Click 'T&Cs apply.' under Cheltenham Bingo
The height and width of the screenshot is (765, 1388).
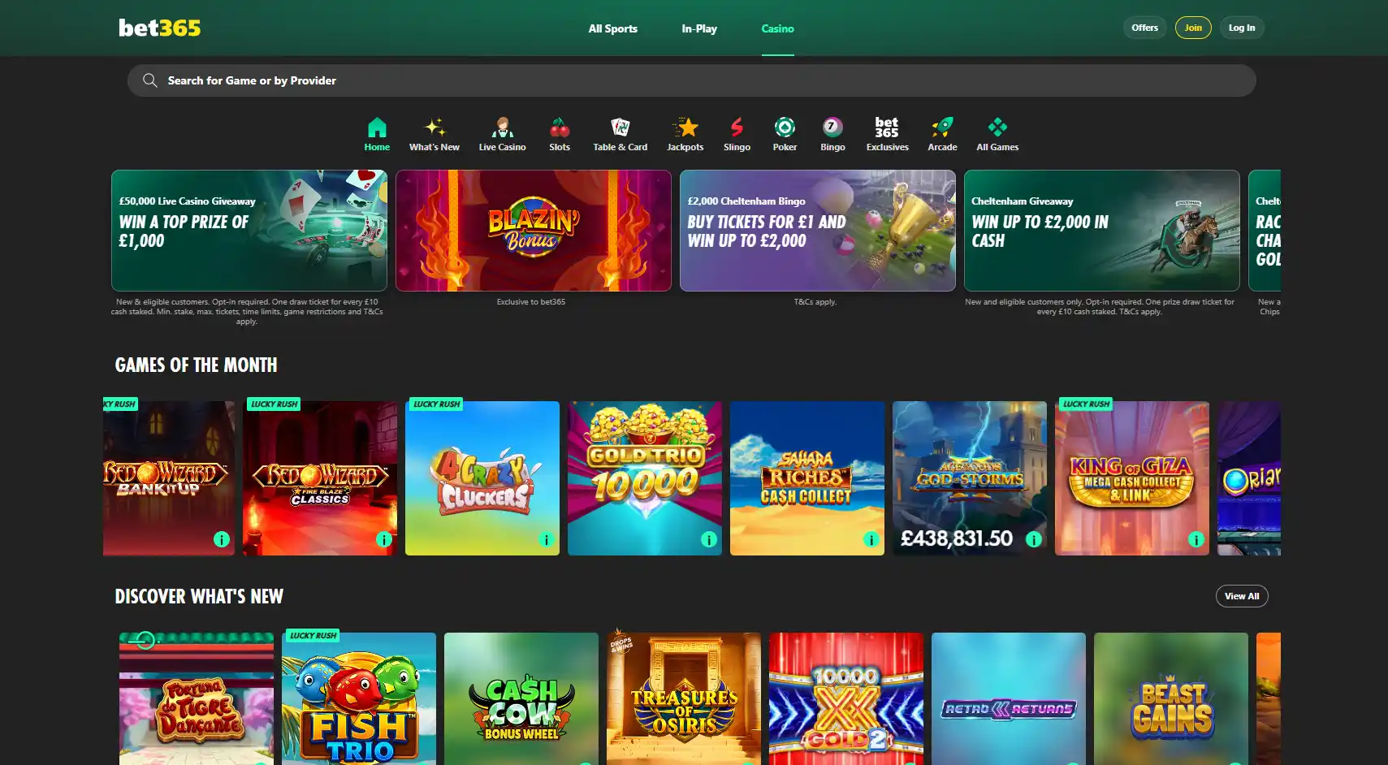[815, 301]
